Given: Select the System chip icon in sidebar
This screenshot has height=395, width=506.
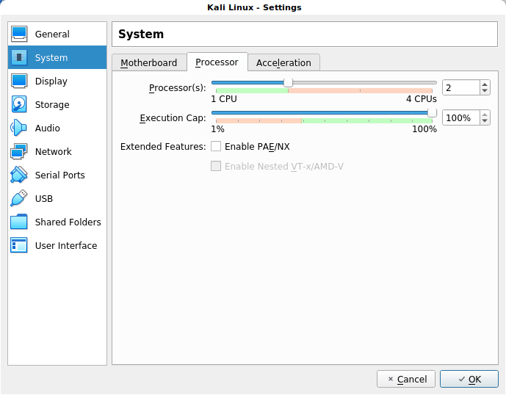Looking at the screenshot, I should coord(19,57).
